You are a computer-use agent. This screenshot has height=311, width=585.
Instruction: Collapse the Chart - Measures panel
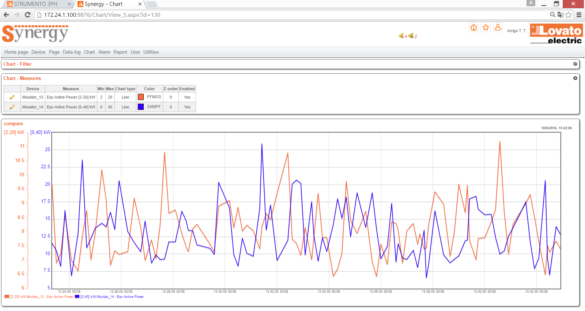pos(575,78)
